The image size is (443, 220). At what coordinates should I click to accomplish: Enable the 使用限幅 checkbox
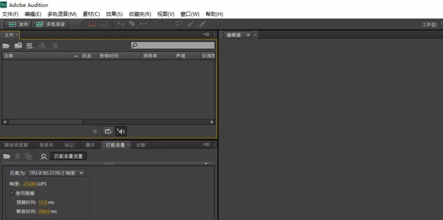point(12,193)
